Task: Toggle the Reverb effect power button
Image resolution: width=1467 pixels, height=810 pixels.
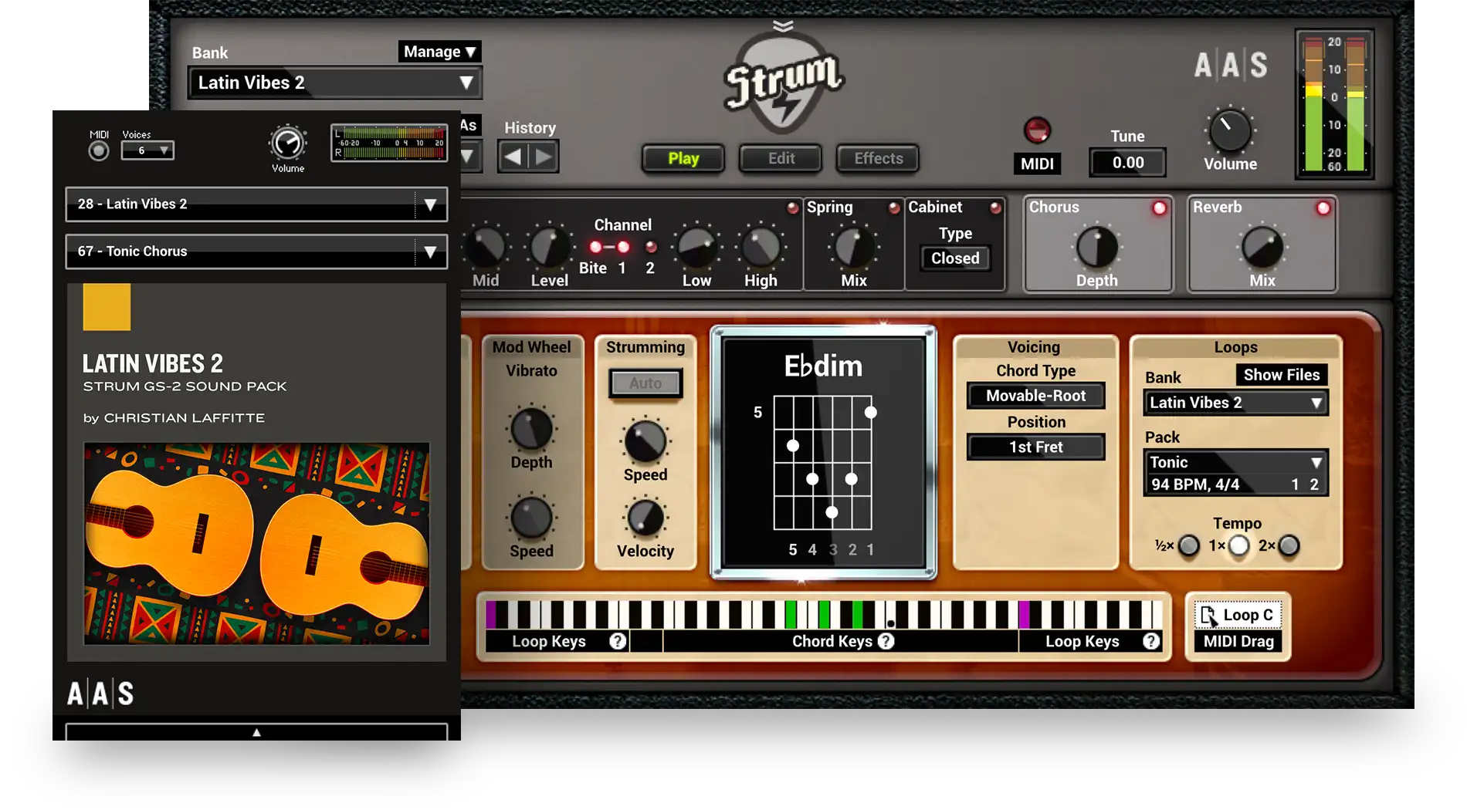Action: click(x=1323, y=208)
